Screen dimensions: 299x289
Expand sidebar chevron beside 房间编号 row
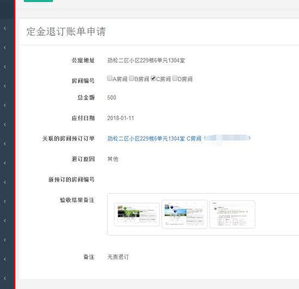click(5, 86)
